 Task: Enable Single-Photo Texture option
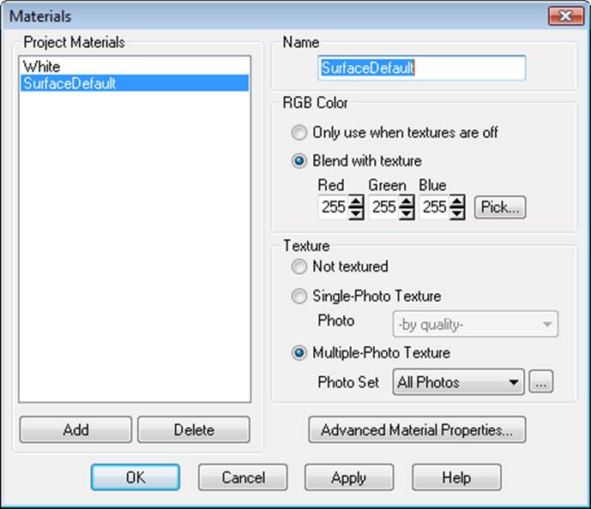coord(299,296)
